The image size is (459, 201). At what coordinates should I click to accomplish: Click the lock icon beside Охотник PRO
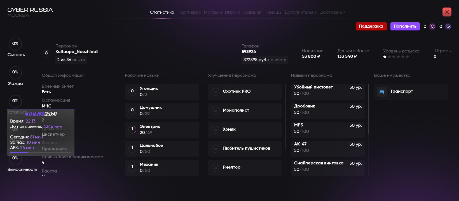click(x=215, y=91)
